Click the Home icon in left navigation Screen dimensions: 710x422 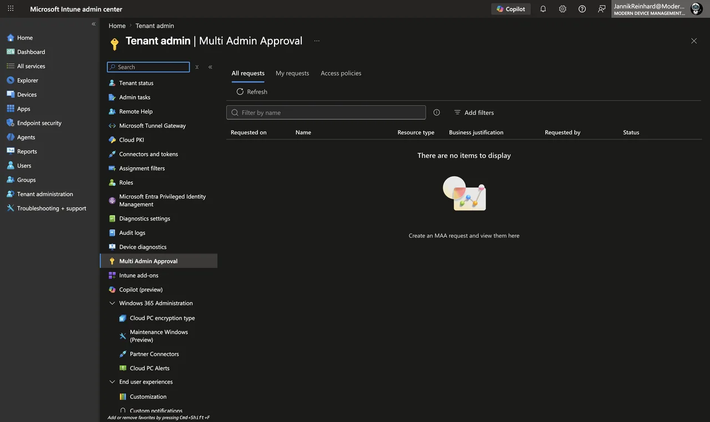tap(11, 38)
